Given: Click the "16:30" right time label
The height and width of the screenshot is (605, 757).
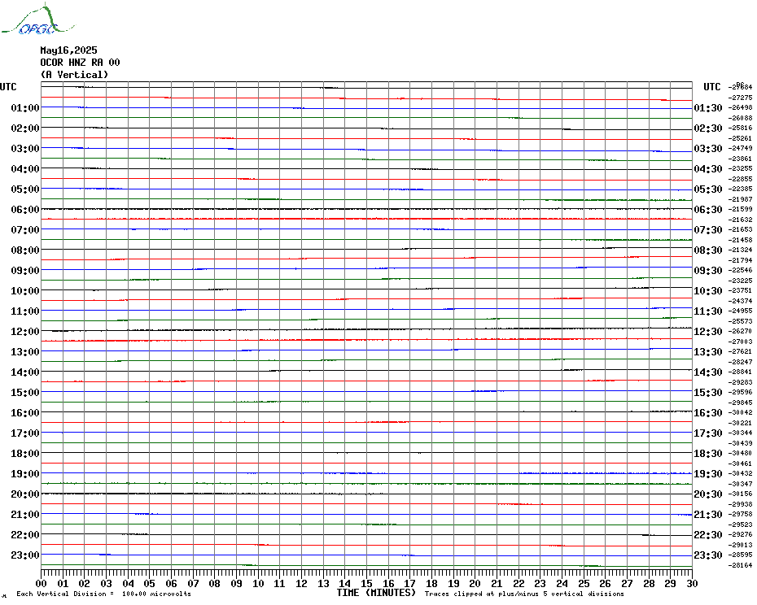Looking at the screenshot, I should click(708, 412).
